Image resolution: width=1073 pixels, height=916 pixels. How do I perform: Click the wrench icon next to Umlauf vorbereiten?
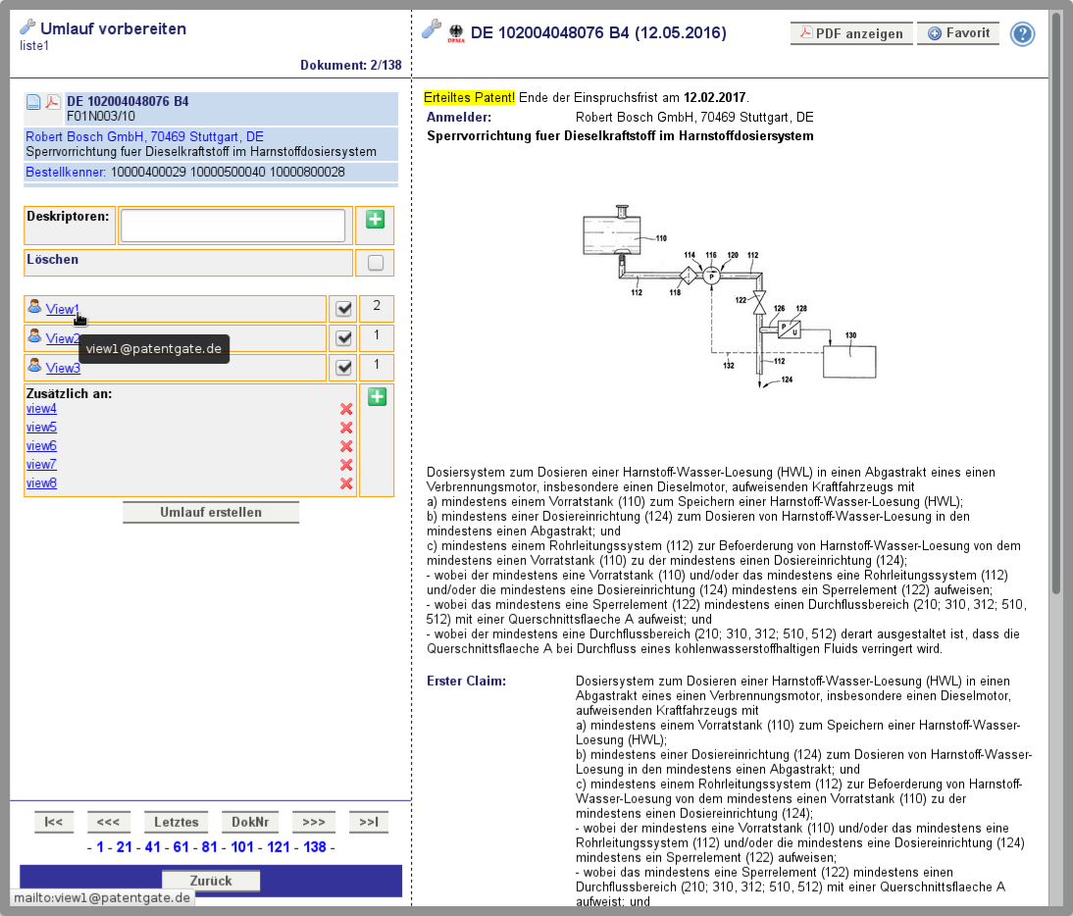pyautogui.click(x=27, y=27)
